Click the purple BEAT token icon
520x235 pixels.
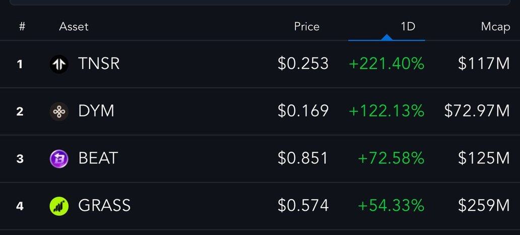pos(59,158)
